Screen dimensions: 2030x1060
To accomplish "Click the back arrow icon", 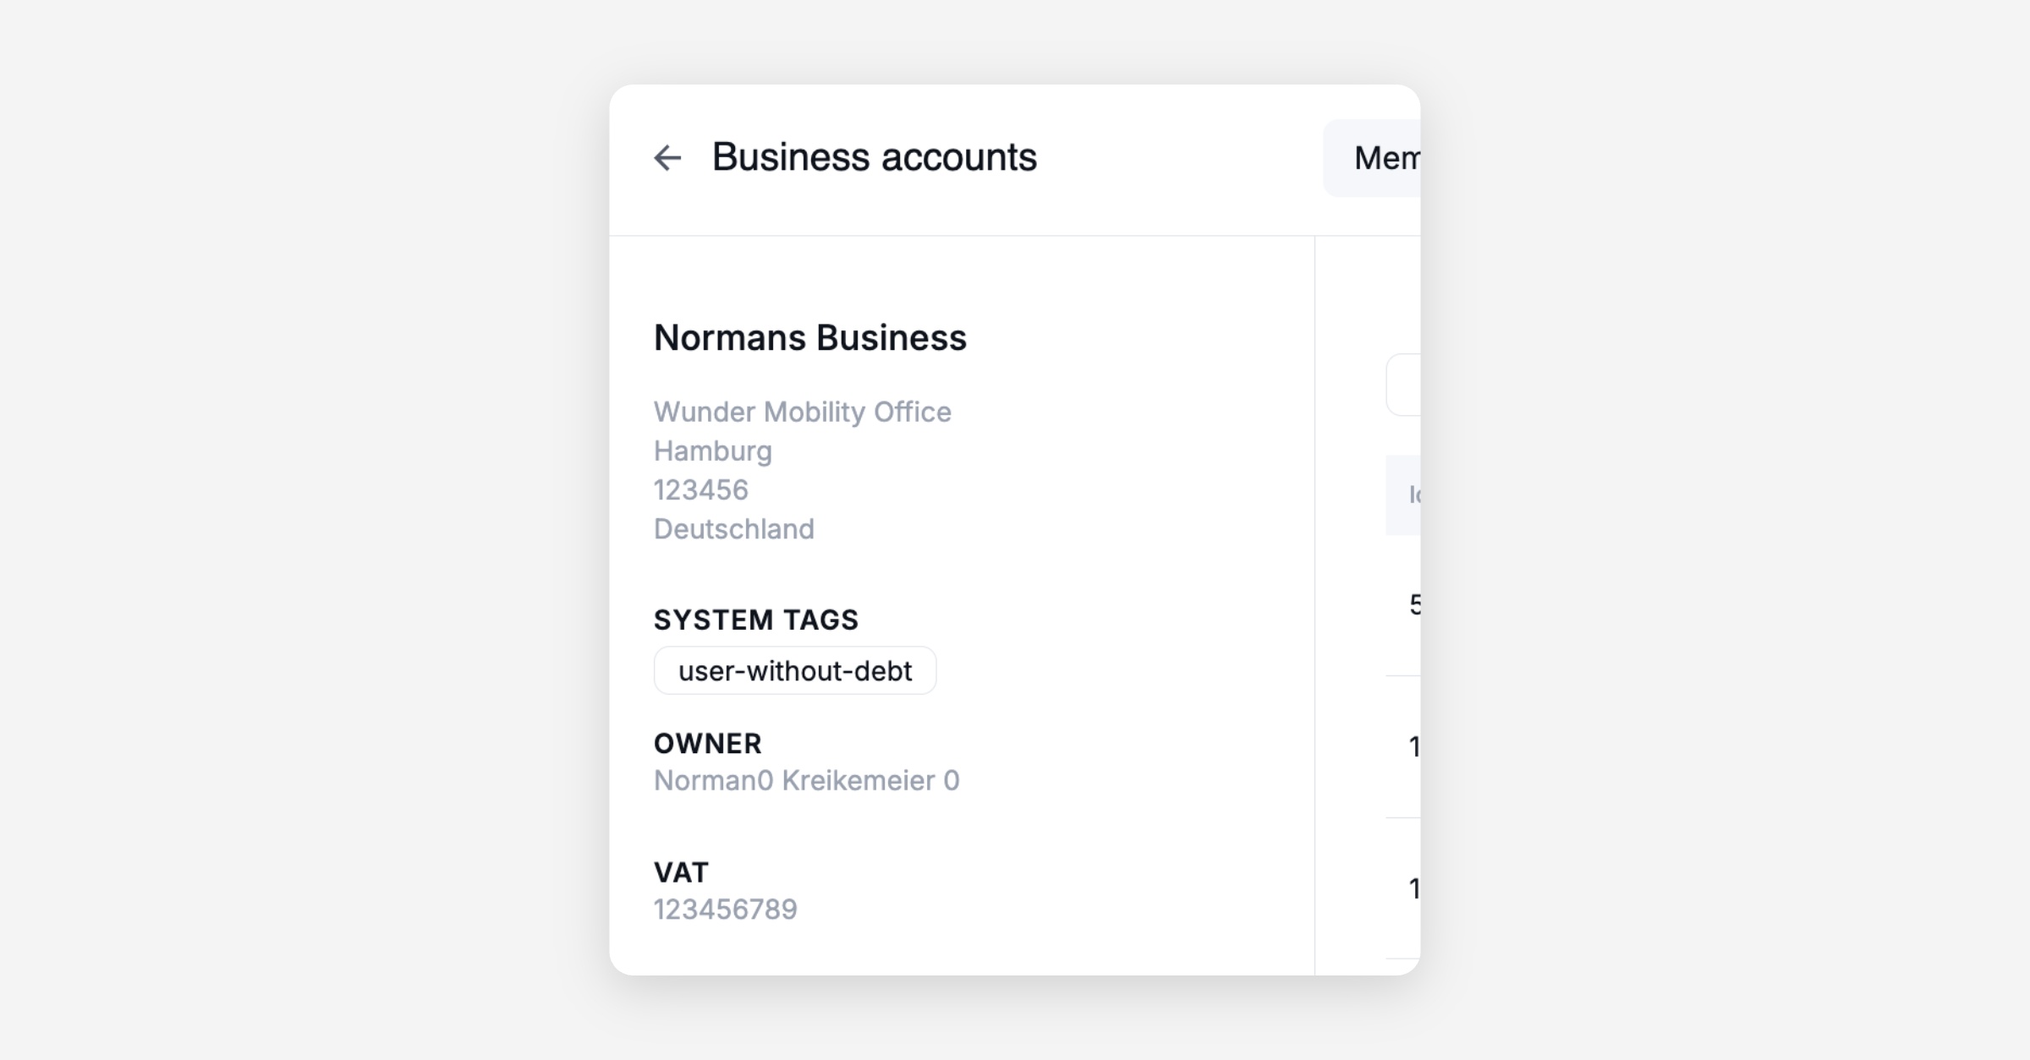I will click(x=667, y=158).
